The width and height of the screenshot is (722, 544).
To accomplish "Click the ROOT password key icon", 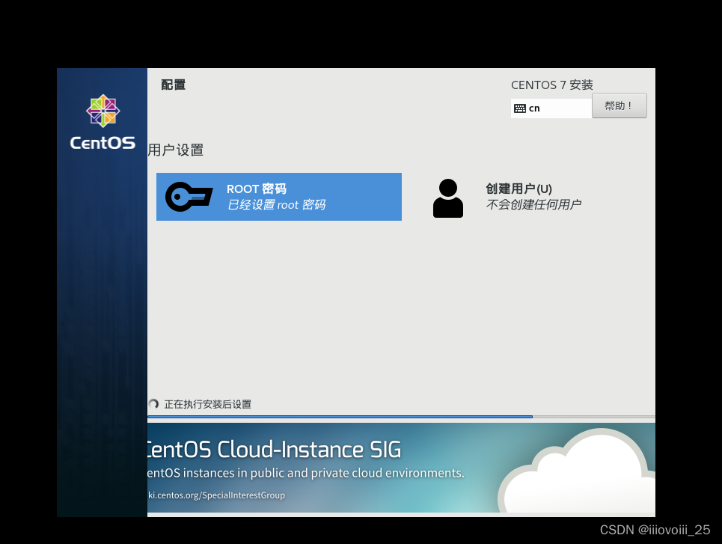I will coord(189,197).
